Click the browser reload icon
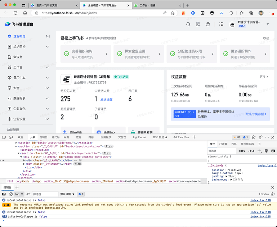This screenshot has height=227, width=277. coord(15,13)
